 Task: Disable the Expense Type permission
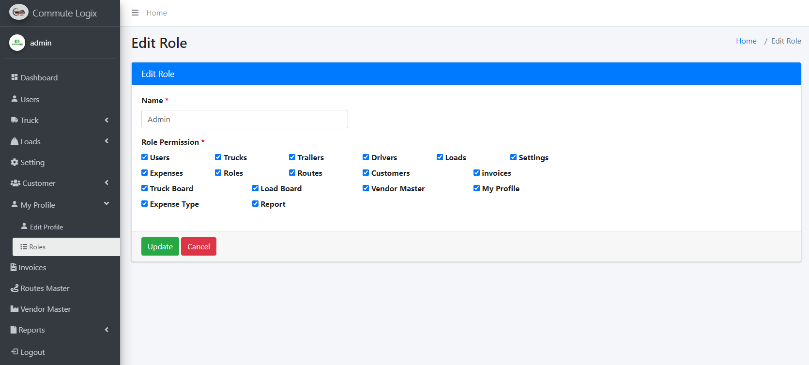pos(144,204)
